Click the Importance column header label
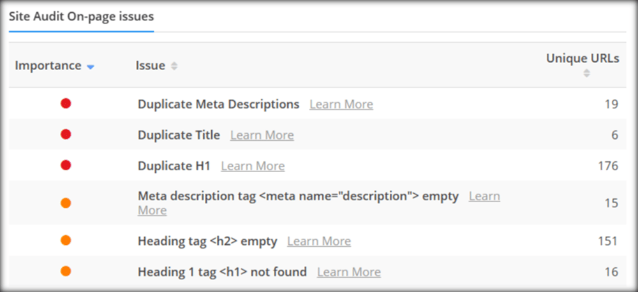Screen dimensions: 638x292 coord(48,66)
